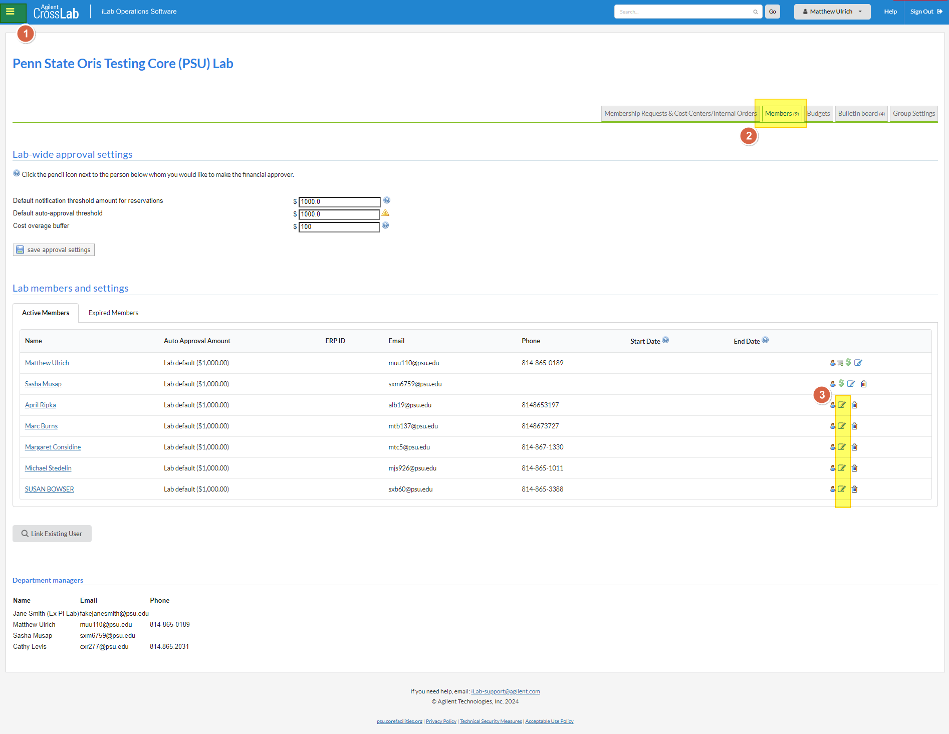Open the Membership Requests & Cost Centers tab

pos(680,114)
